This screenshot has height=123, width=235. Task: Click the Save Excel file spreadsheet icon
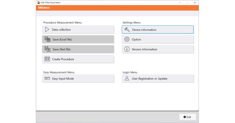pos(47,39)
